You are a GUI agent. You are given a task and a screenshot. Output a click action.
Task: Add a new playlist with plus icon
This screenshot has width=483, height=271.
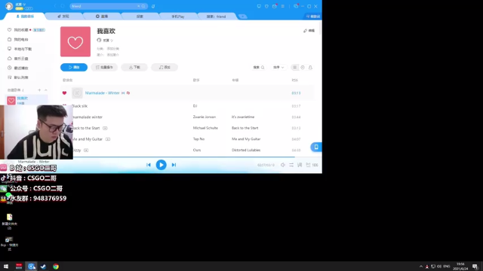pos(39,90)
